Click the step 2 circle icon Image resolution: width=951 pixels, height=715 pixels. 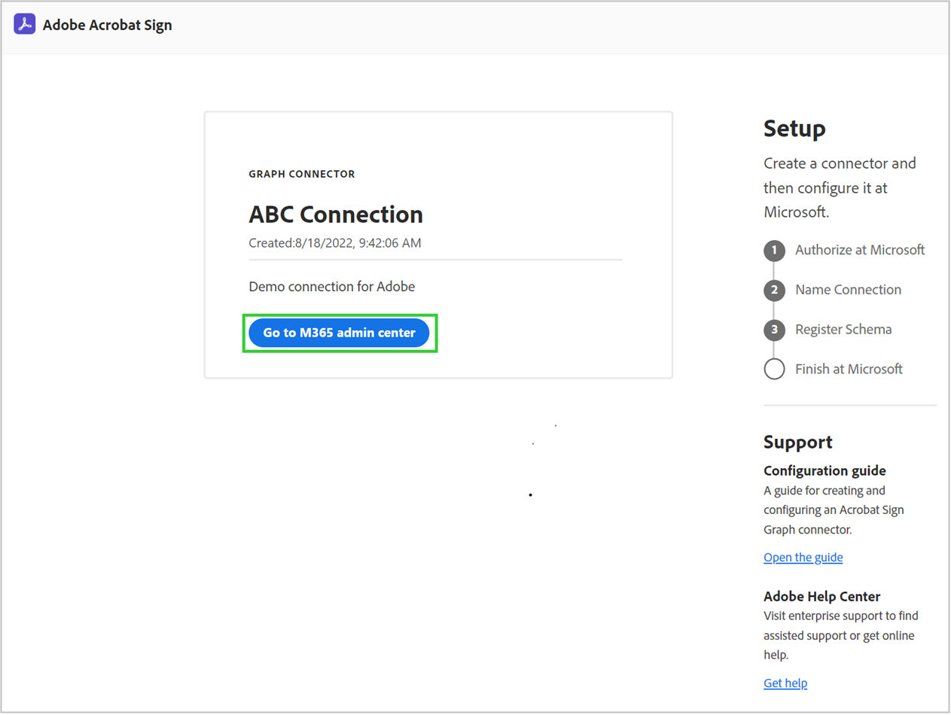coord(774,291)
